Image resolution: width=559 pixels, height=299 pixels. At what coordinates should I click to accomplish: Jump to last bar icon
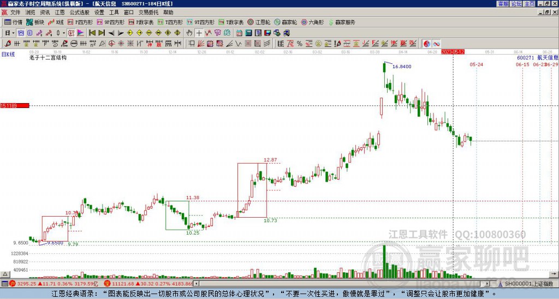point(102,33)
